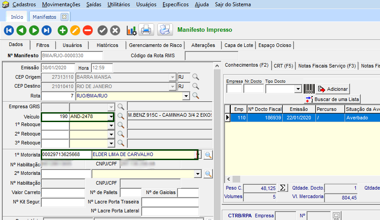Confirm changes with the gray checkmark icon
Viewport: 380px width, 220px height.
pyautogui.click(x=103, y=30)
